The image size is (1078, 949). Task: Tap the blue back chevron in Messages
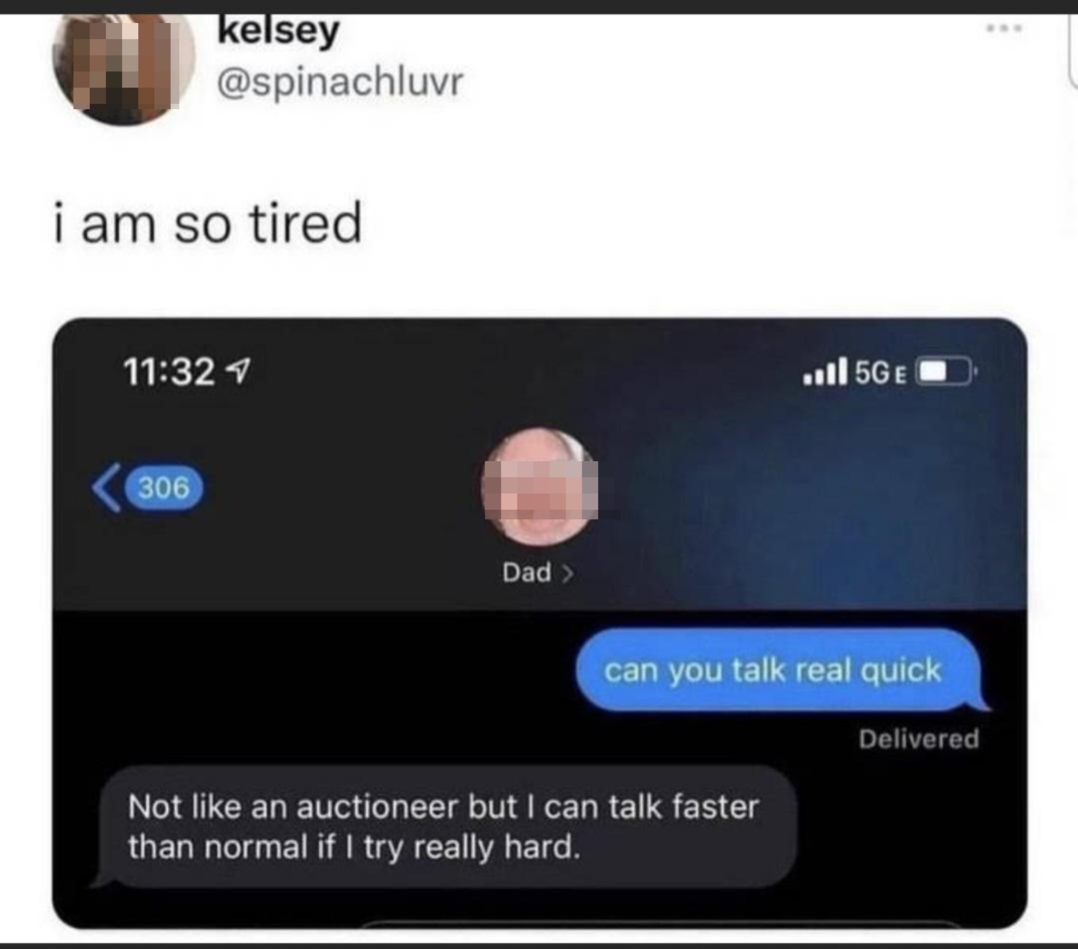[107, 487]
